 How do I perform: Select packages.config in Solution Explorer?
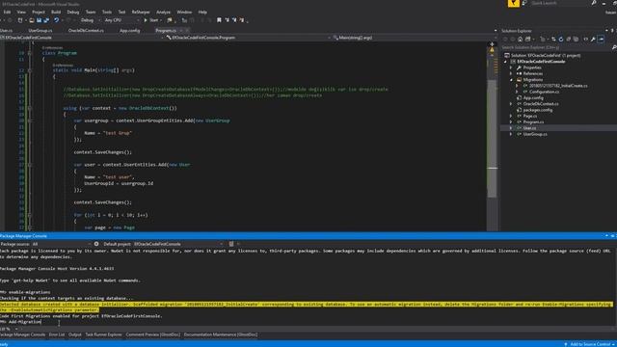(538, 110)
